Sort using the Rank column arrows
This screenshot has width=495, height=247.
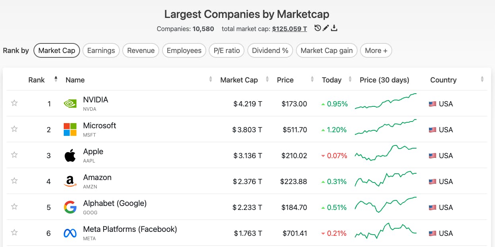pyautogui.click(x=55, y=79)
